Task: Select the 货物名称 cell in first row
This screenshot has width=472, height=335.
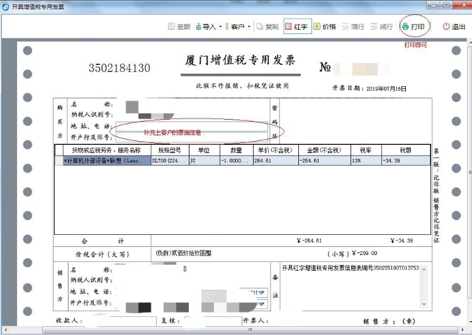Action: [x=106, y=161]
